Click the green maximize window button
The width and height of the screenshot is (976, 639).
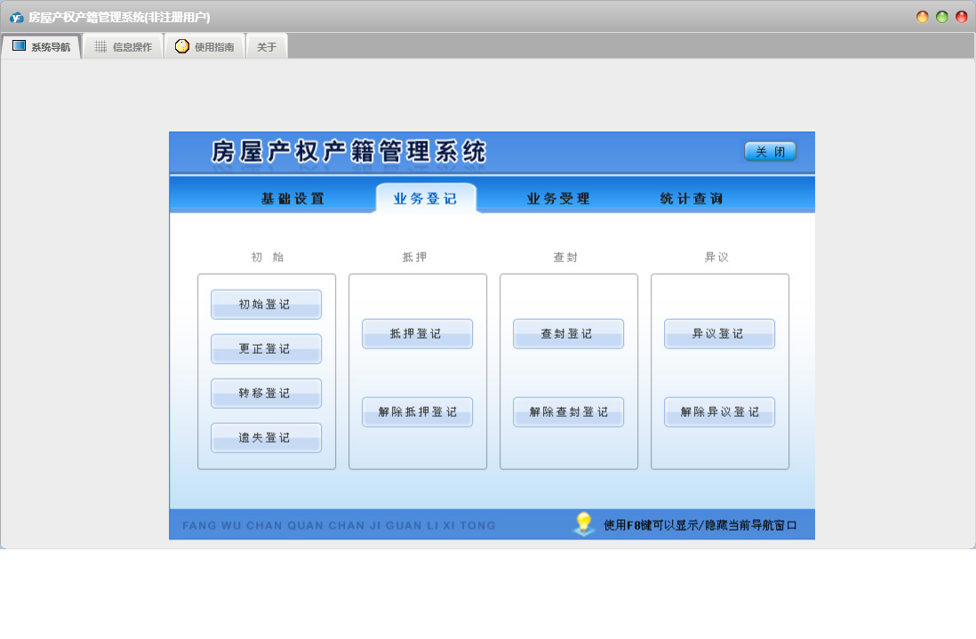coord(941,17)
